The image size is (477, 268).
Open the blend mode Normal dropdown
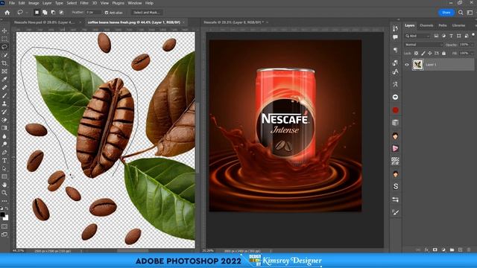(x=424, y=45)
